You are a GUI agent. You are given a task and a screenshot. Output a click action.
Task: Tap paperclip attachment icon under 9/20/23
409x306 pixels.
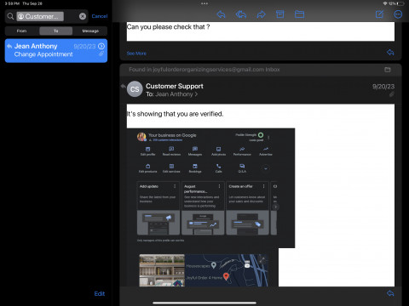[391, 94]
